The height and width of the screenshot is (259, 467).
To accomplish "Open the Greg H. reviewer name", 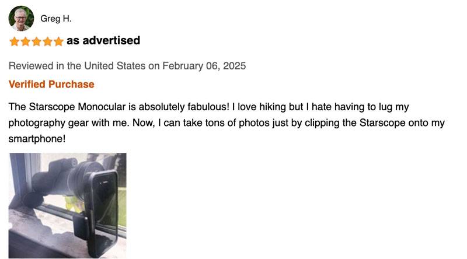I will (x=56, y=19).
